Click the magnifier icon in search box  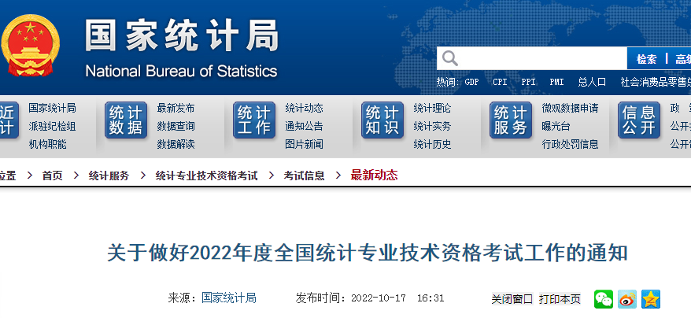(449, 58)
